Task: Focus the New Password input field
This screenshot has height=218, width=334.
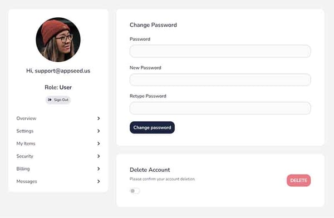Action: (x=220, y=80)
